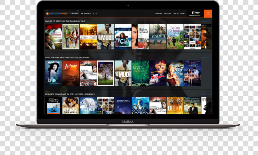The width and height of the screenshot is (258, 155).
Task: Select the Frozen River poster
Action: (123, 37)
